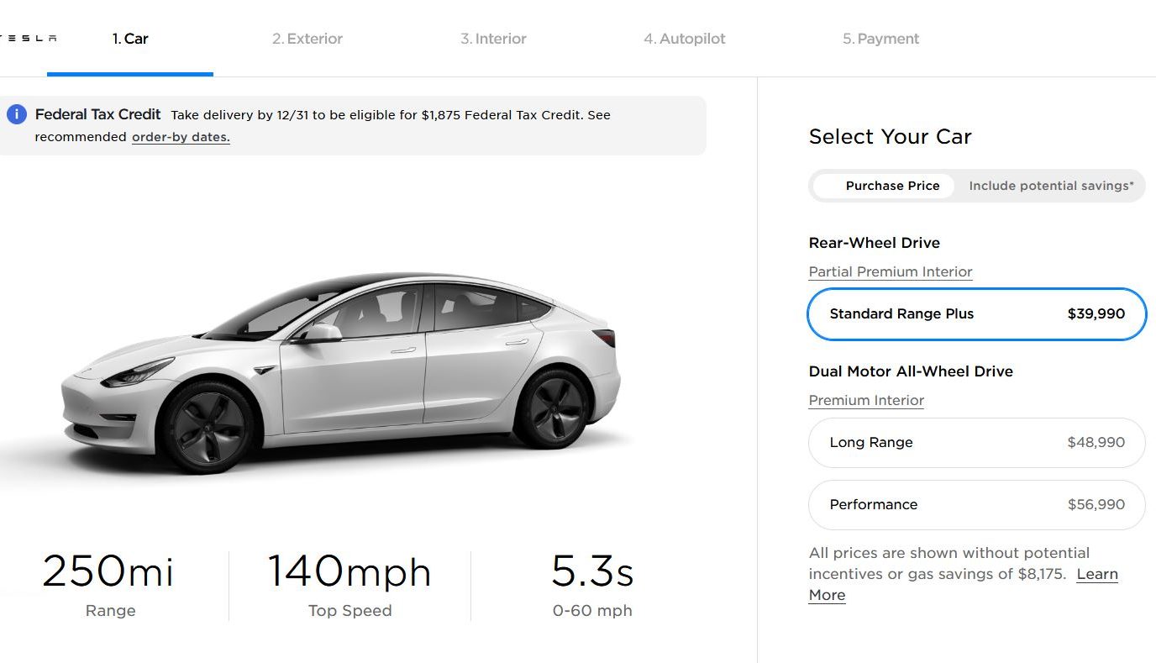
Task: Jump to the 5. Payment step
Action: point(880,39)
